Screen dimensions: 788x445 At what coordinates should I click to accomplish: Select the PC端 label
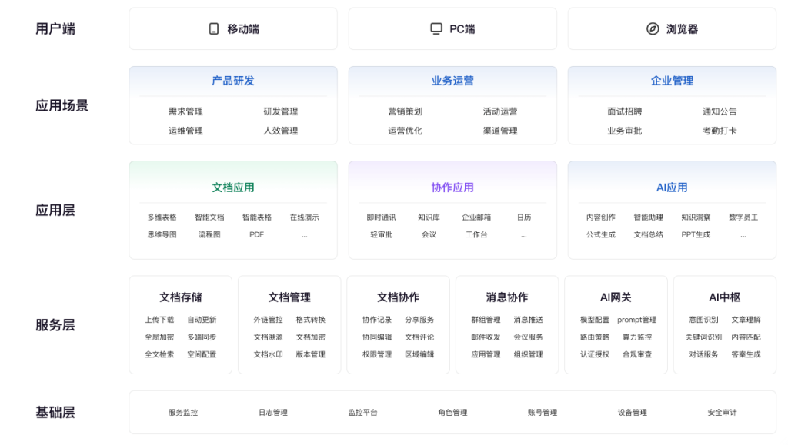pyautogui.click(x=462, y=29)
